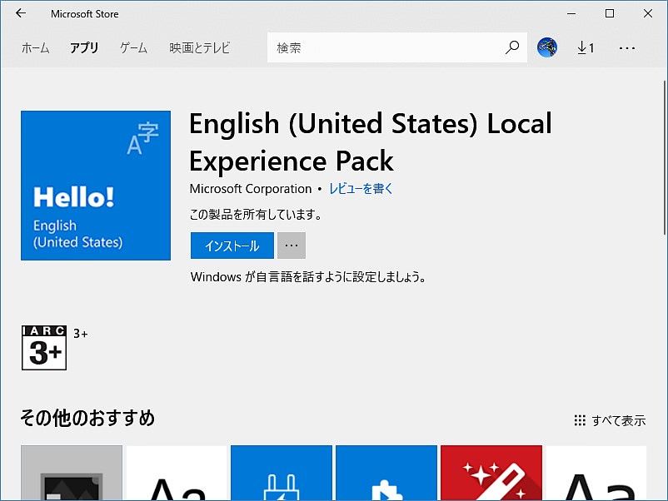
Task: Open the ホーム tab
Action: click(35, 48)
